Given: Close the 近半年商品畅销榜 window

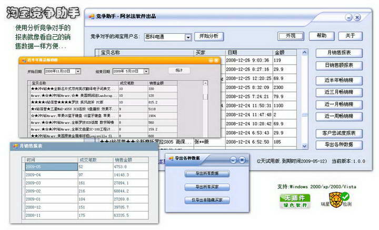Looking at the screenshot, I should (218, 60).
